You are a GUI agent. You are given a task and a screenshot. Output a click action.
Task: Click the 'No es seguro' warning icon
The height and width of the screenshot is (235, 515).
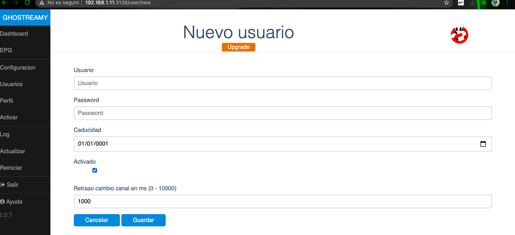coord(42,3)
